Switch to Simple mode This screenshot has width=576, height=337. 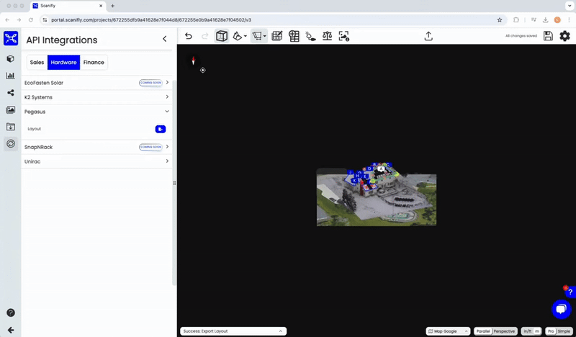[564, 331]
